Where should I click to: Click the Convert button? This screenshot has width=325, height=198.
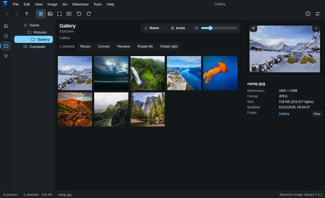(104, 46)
